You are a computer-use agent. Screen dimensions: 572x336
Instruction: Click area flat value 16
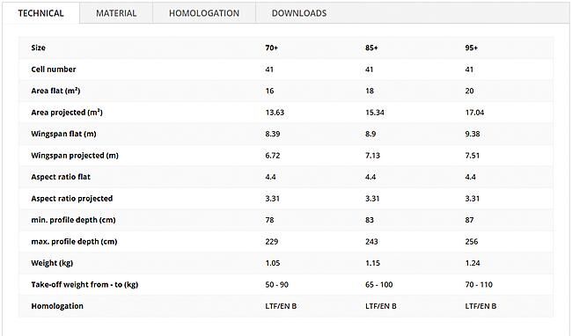tap(269, 91)
